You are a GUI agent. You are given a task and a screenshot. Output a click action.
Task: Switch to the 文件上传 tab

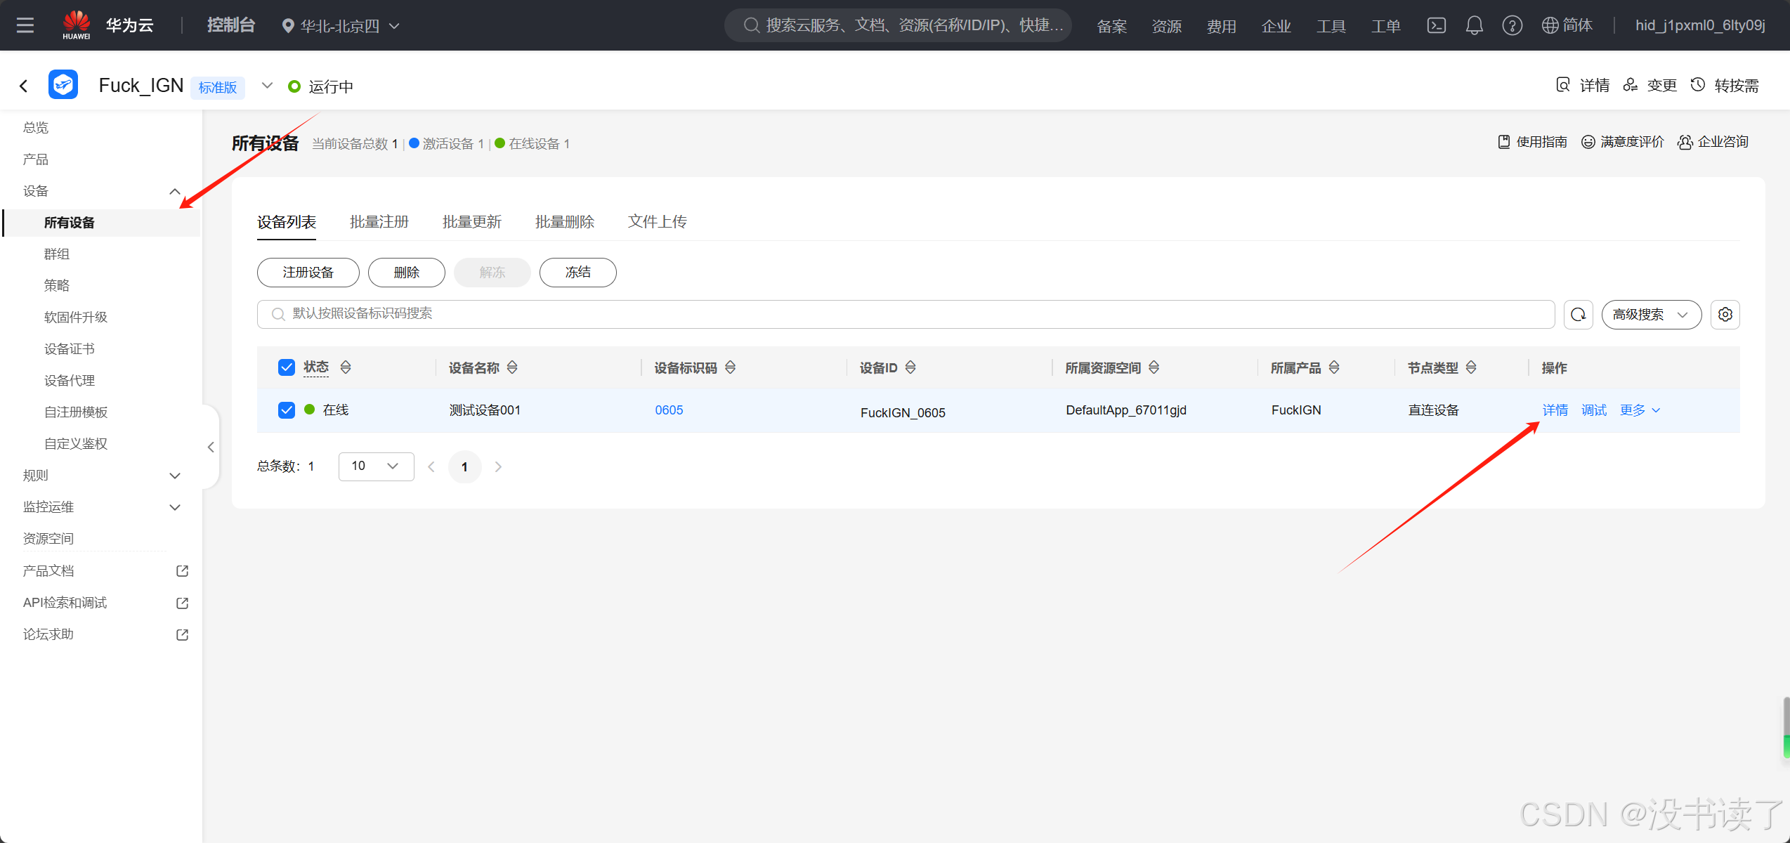point(657,222)
